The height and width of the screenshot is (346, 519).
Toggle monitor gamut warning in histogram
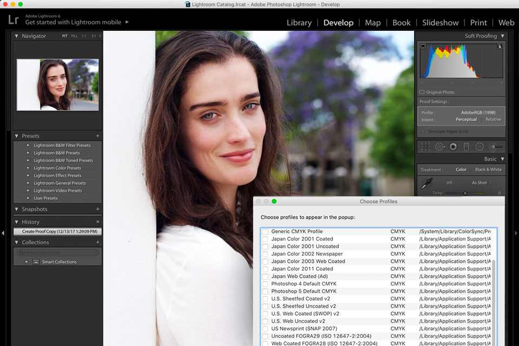tap(423, 46)
